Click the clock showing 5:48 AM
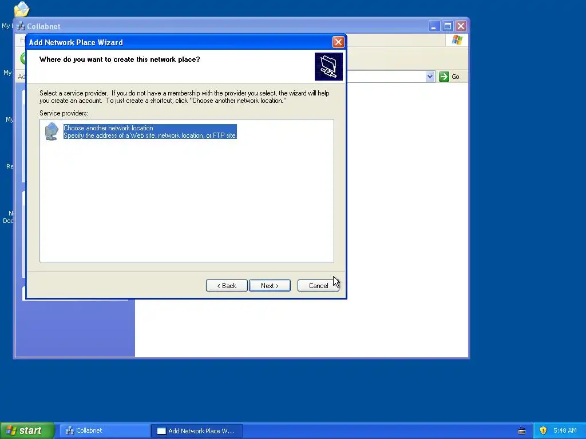Screen dimensions: 586x439 point(565,430)
